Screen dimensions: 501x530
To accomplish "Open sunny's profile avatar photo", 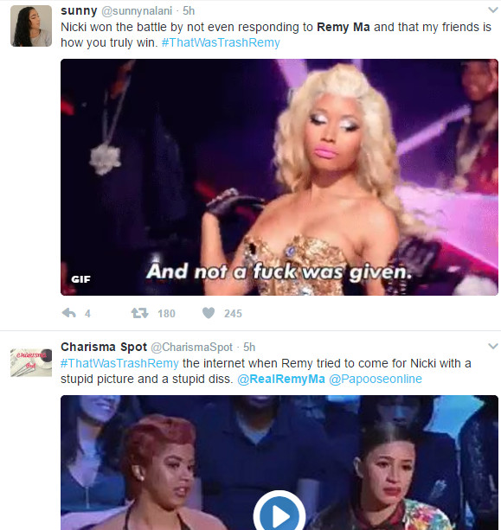I will (x=31, y=26).
